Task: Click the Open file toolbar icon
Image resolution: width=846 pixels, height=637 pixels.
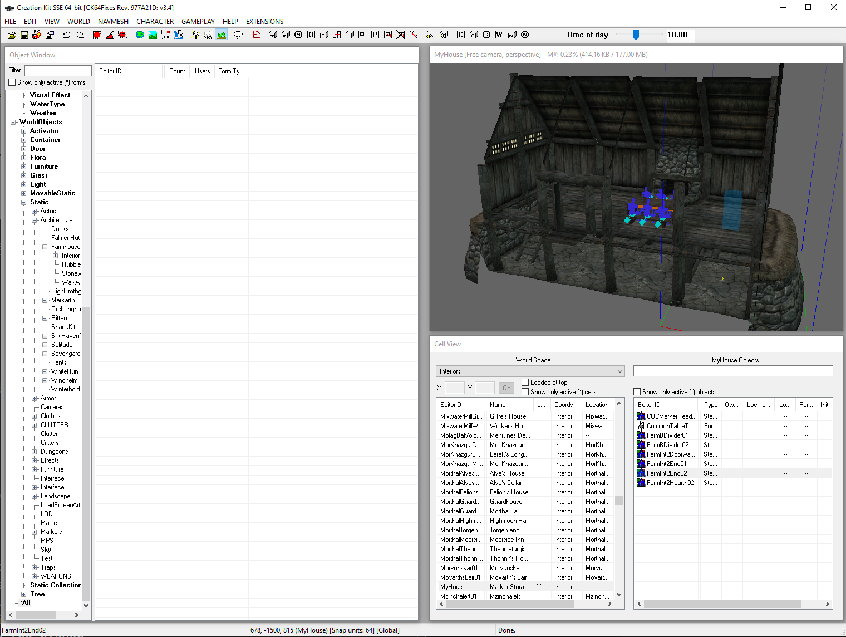Action: tap(11, 35)
